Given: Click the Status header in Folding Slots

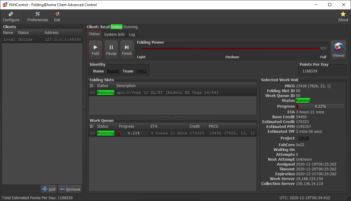Looking at the screenshot, I should (105, 86).
